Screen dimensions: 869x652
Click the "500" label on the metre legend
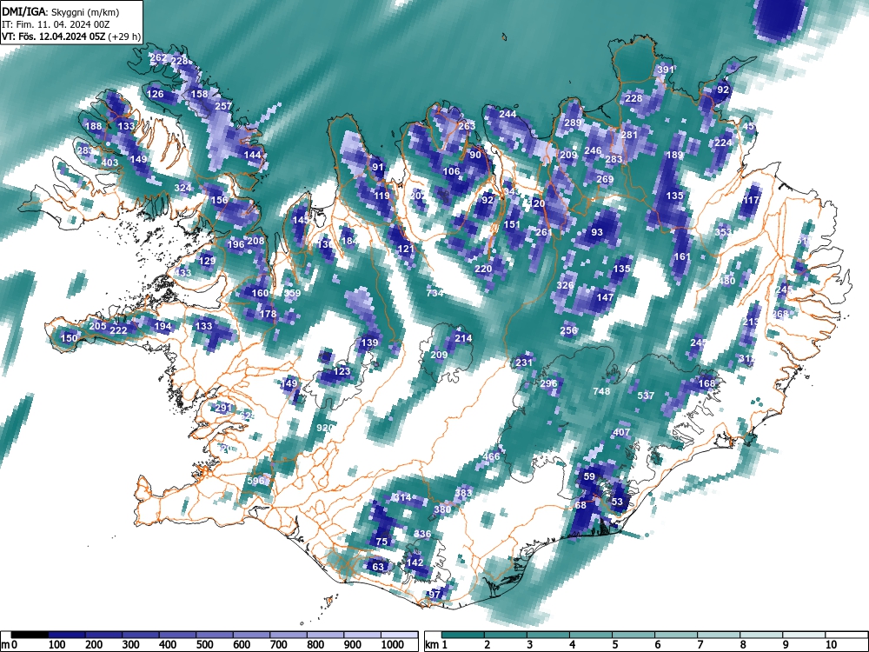point(204,645)
